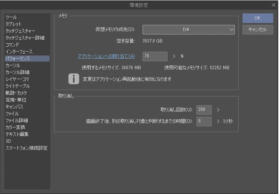The width and height of the screenshot is (279, 194).
Task: Select タッチジェスチャー category
Action: coord(27,31)
